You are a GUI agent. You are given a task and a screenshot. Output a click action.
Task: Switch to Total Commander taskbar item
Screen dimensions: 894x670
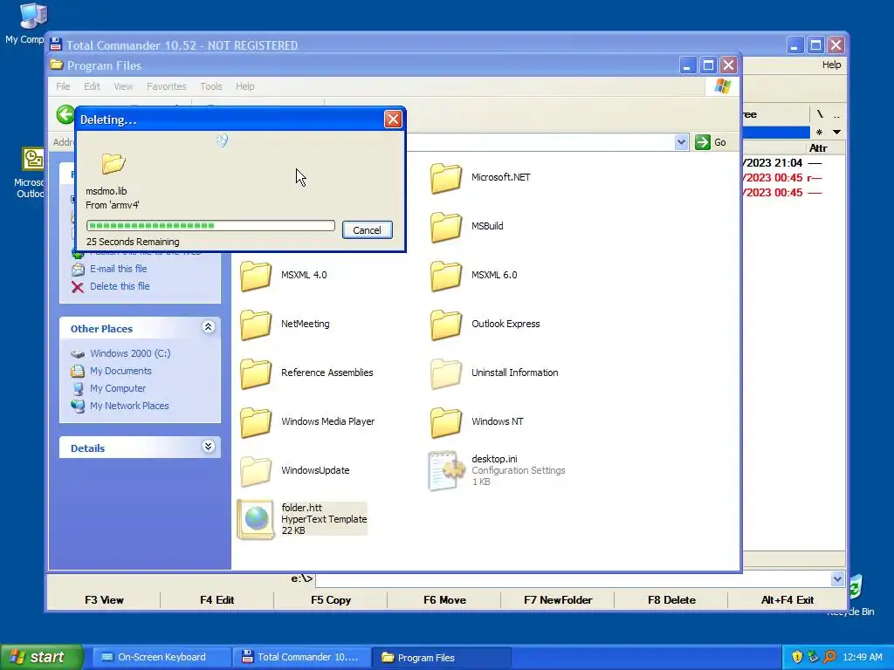(x=301, y=657)
